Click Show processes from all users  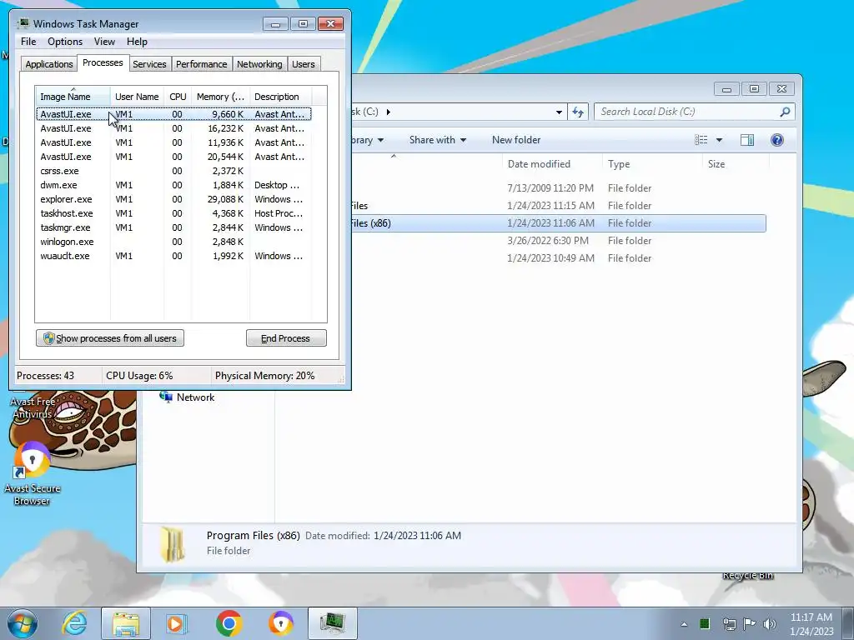110,338
